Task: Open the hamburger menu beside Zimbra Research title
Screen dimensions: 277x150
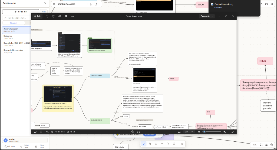Action: click(54, 4)
